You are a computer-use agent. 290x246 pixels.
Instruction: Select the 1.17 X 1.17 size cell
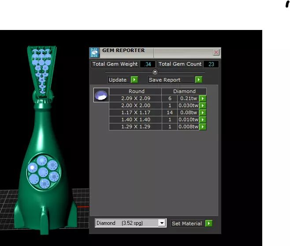pos(136,112)
